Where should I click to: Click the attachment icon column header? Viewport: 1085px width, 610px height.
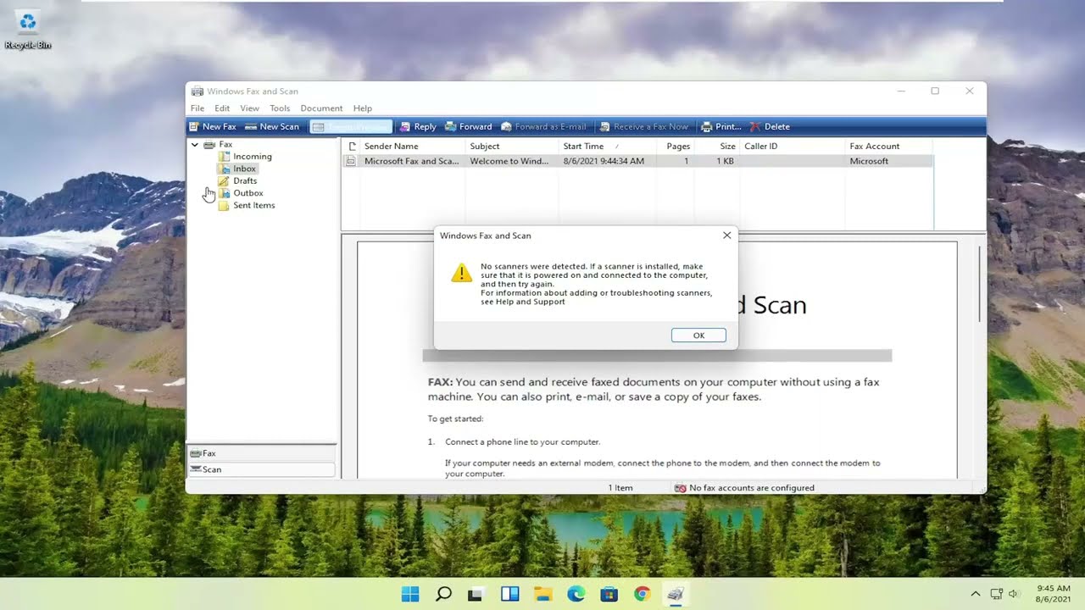click(x=352, y=147)
